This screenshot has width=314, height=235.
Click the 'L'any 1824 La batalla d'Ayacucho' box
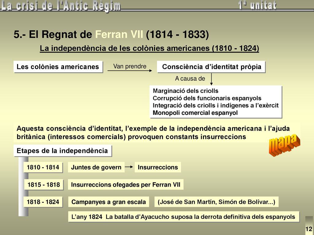tap(184, 217)
